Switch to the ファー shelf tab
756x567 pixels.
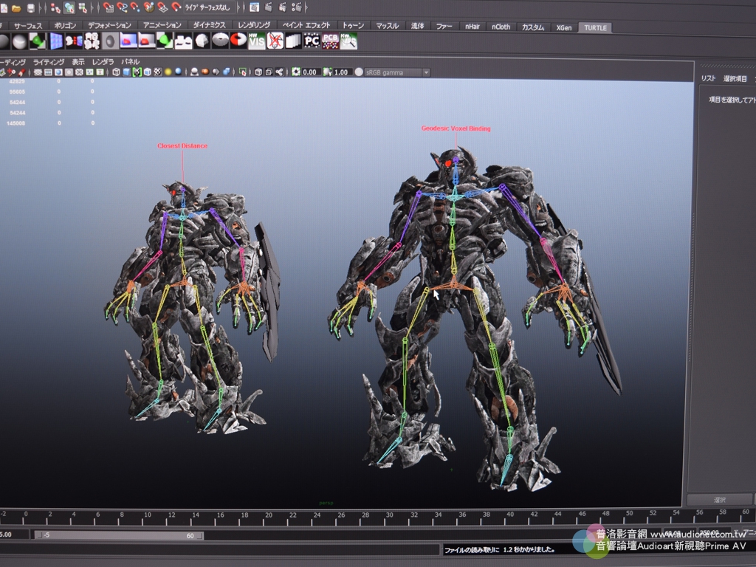tap(444, 27)
